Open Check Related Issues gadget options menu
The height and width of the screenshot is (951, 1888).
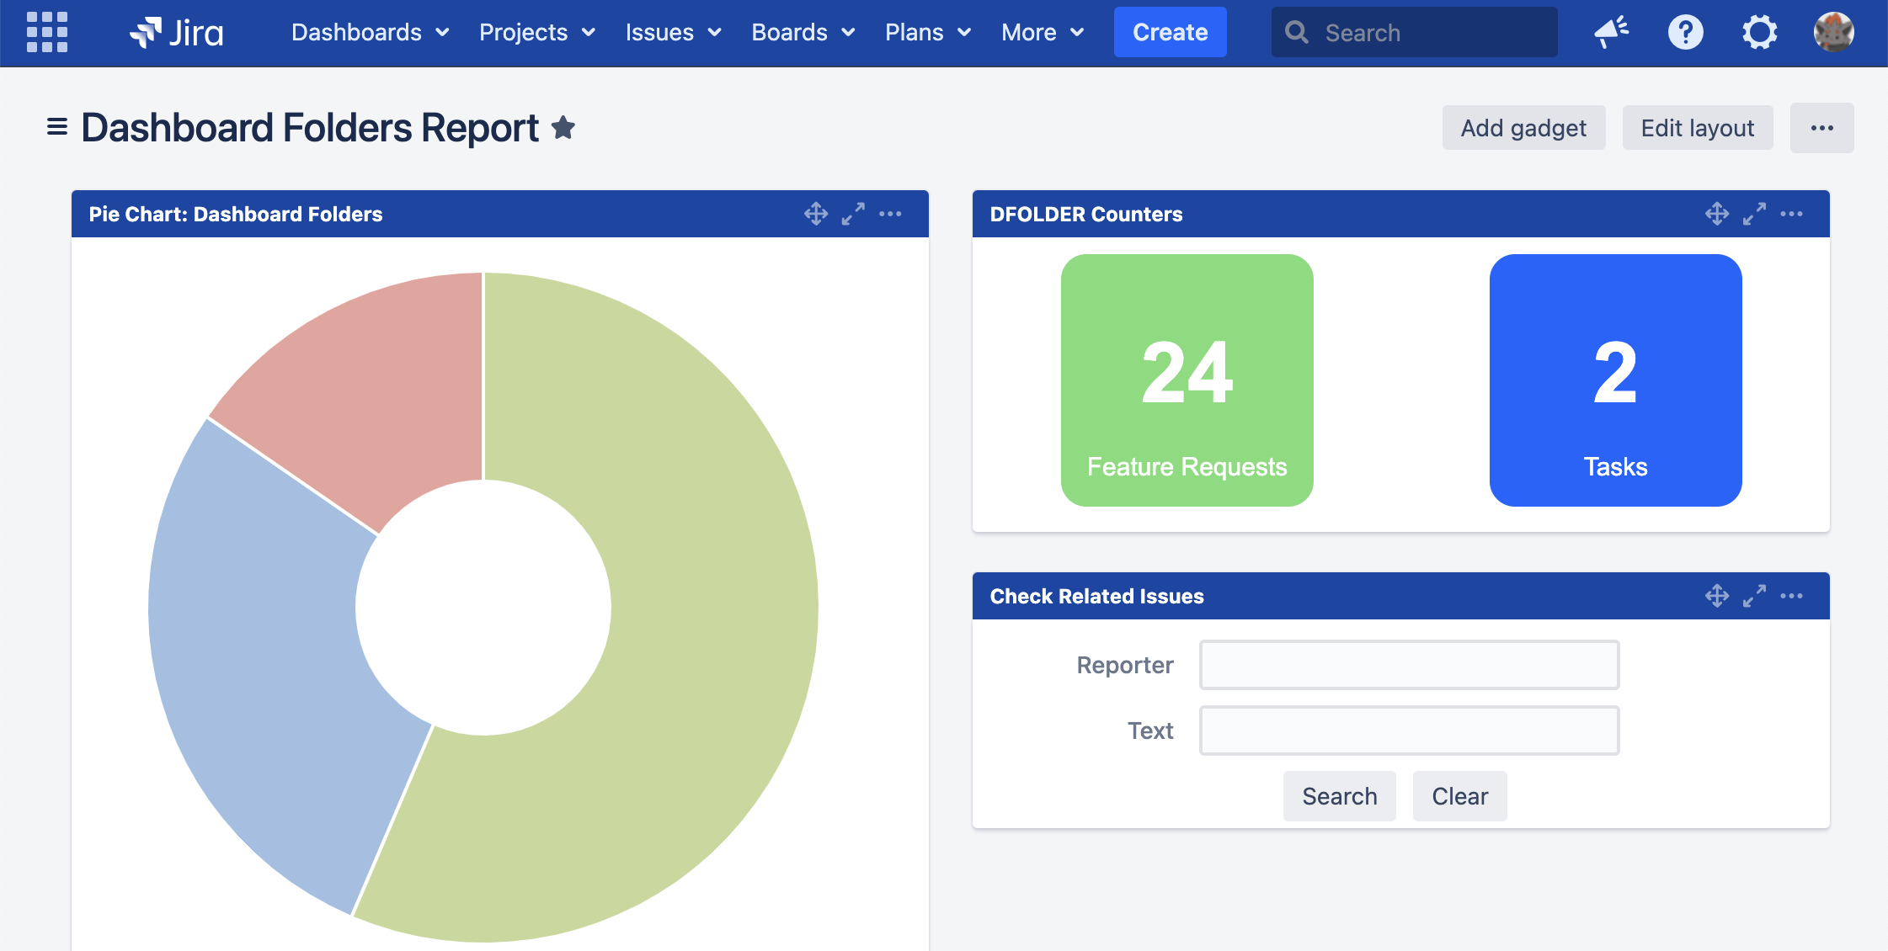[x=1791, y=596]
